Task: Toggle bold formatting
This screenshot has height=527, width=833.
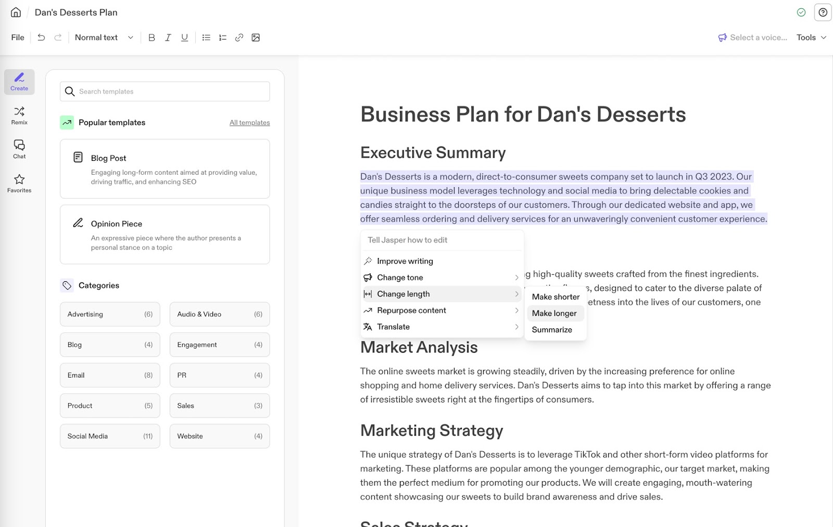Action: 152,37
